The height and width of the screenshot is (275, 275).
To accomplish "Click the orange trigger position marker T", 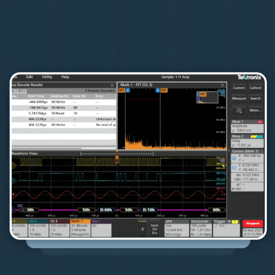I will [x=117, y=160].
